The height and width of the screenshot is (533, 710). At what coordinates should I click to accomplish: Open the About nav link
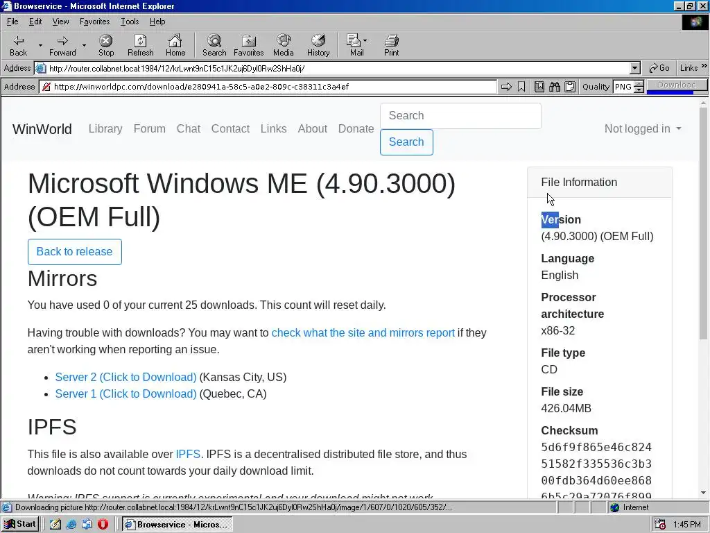pyautogui.click(x=313, y=128)
